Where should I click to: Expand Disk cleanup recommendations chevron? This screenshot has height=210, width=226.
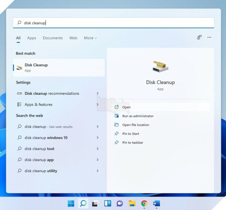tap(98, 94)
